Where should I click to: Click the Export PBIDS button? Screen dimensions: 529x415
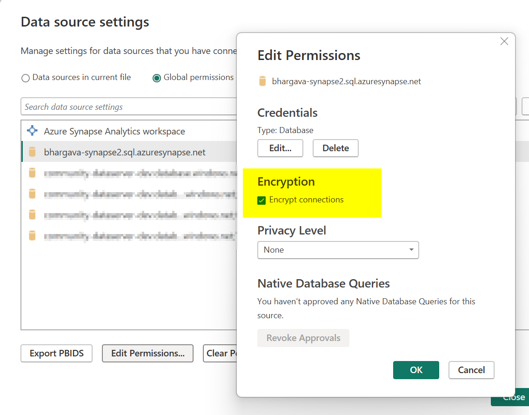[x=56, y=354]
